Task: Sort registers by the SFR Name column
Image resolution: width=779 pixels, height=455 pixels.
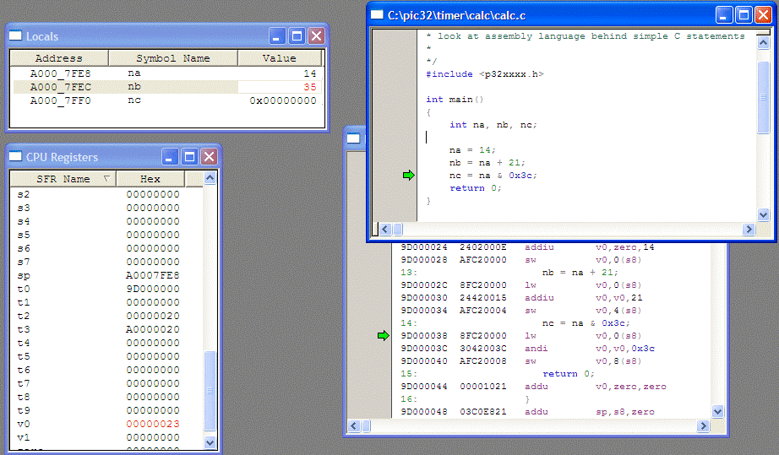Action: pyautogui.click(x=63, y=179)
